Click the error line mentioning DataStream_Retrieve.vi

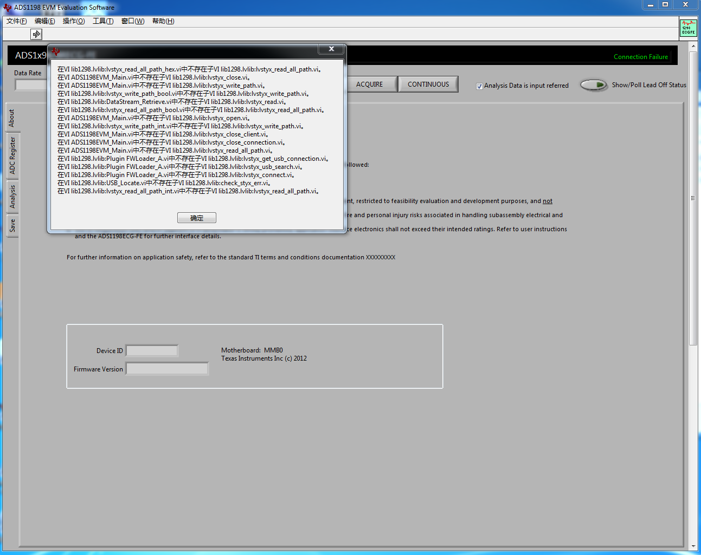(171, 102)
